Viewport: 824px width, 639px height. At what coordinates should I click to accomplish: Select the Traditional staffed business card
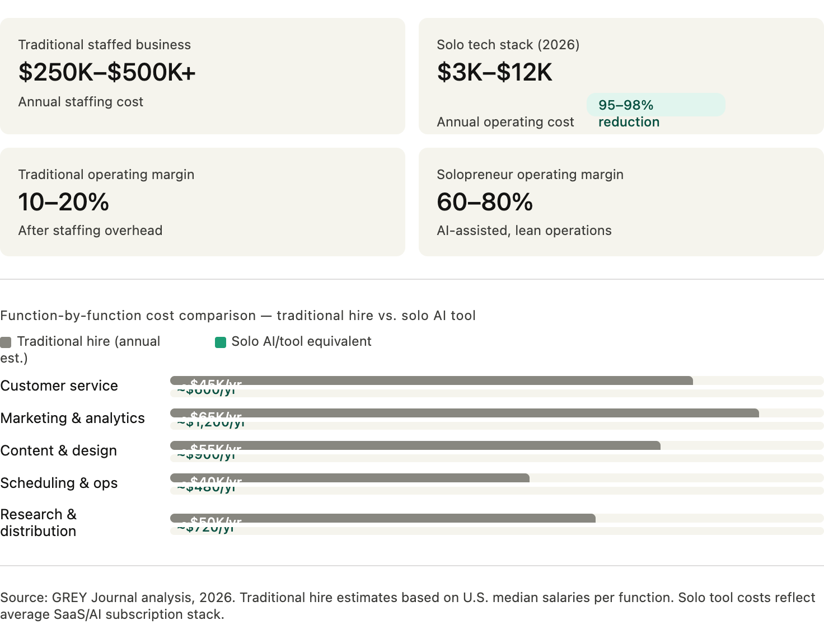(x=203, y=76)
